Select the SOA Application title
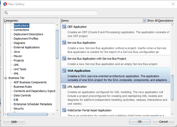The height and width of the screenshot is (127, 177). coord(79,71)
